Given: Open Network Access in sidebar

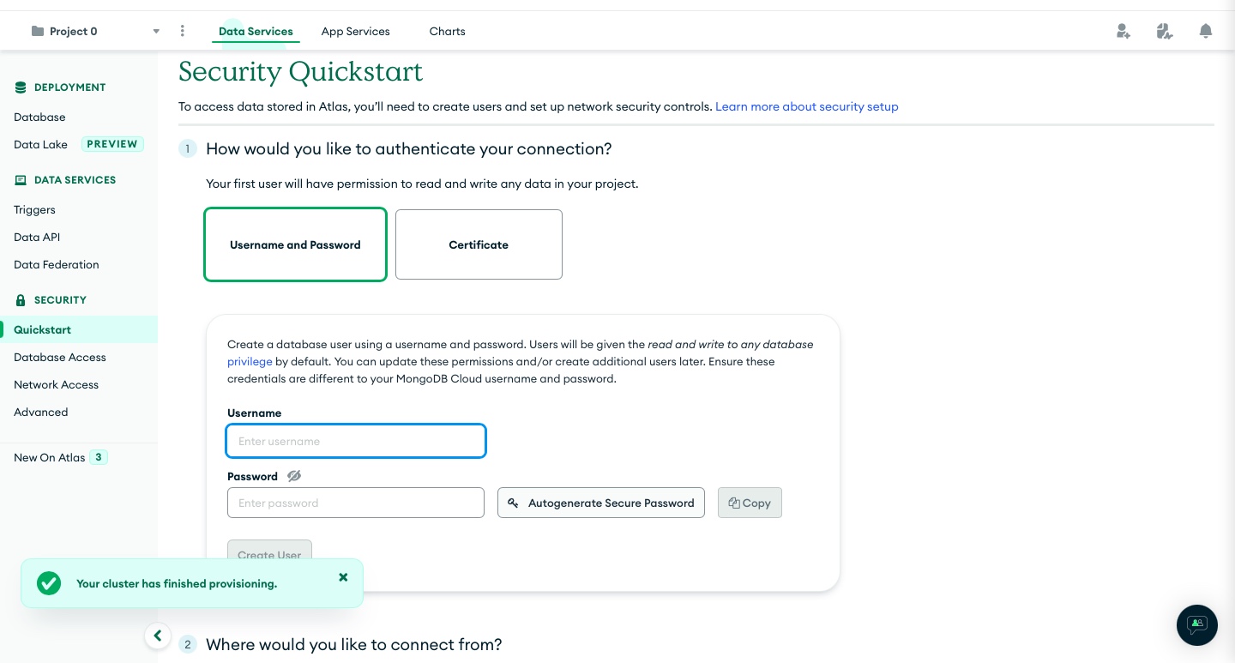Looking at the screenshot, I should 57,384.
